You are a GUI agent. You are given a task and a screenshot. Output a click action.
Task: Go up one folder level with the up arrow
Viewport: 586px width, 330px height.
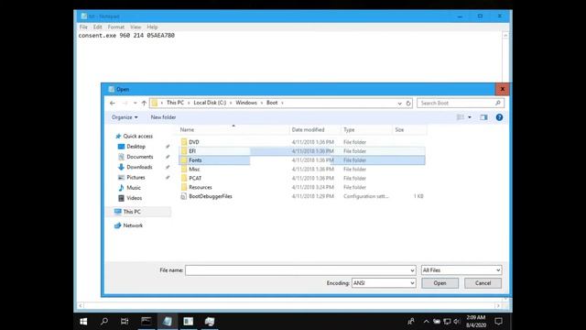pyautogui.click(x=144, y=103)
